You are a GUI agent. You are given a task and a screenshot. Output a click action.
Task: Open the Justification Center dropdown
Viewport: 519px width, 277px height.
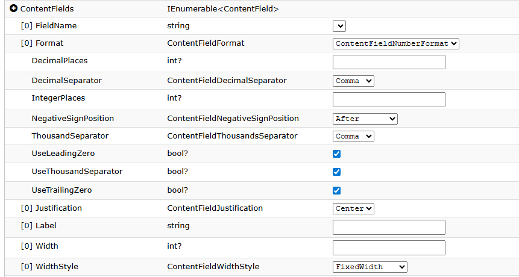353,208
